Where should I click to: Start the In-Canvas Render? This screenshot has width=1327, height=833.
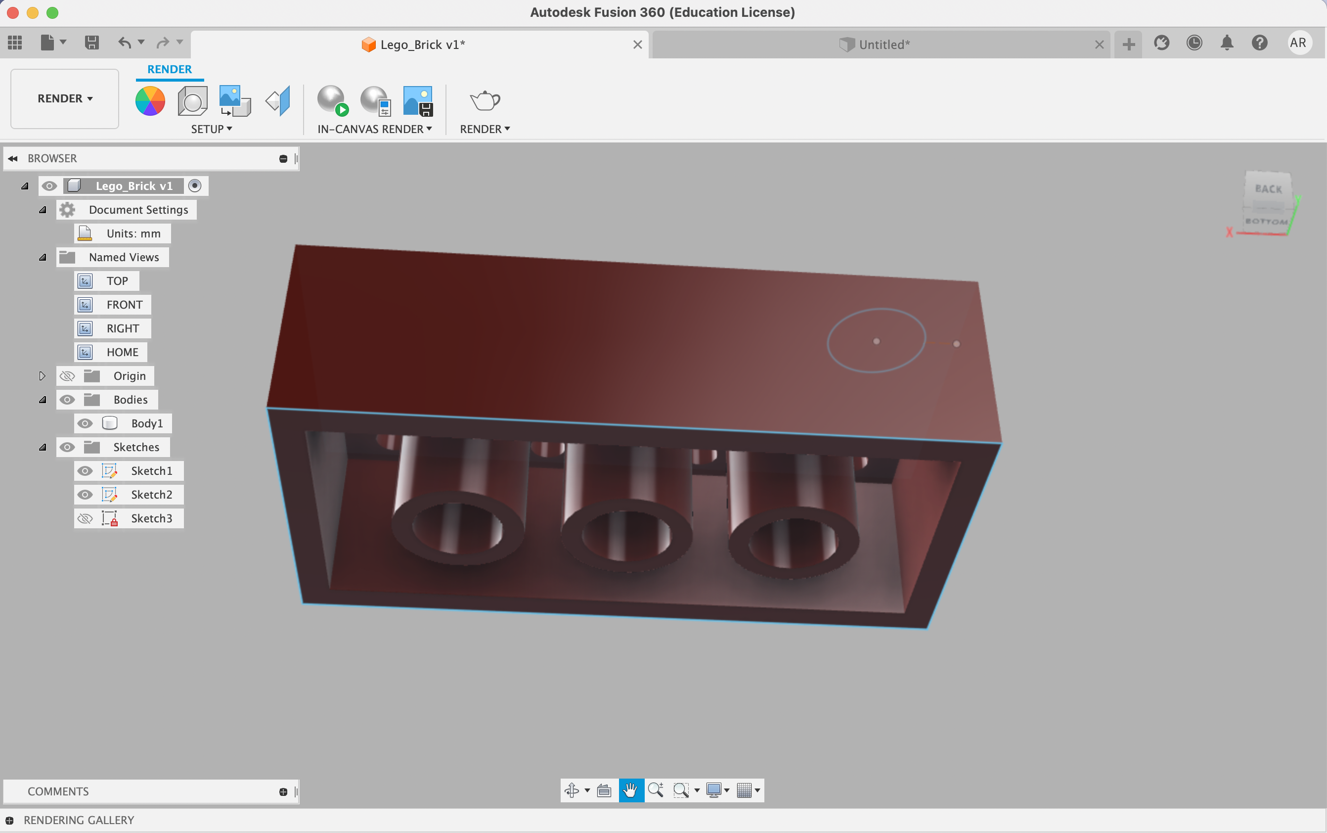(x=333, y=101)
